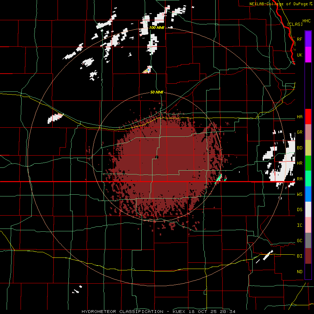
Task: Select the gray GC legend swatch
Action: coord(308,240)
